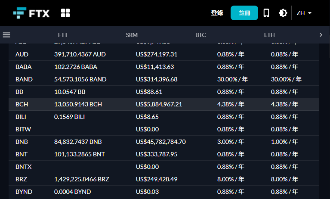330x199 pixels.
Task: Click value US$11,413.63
Action: (155, 67)
